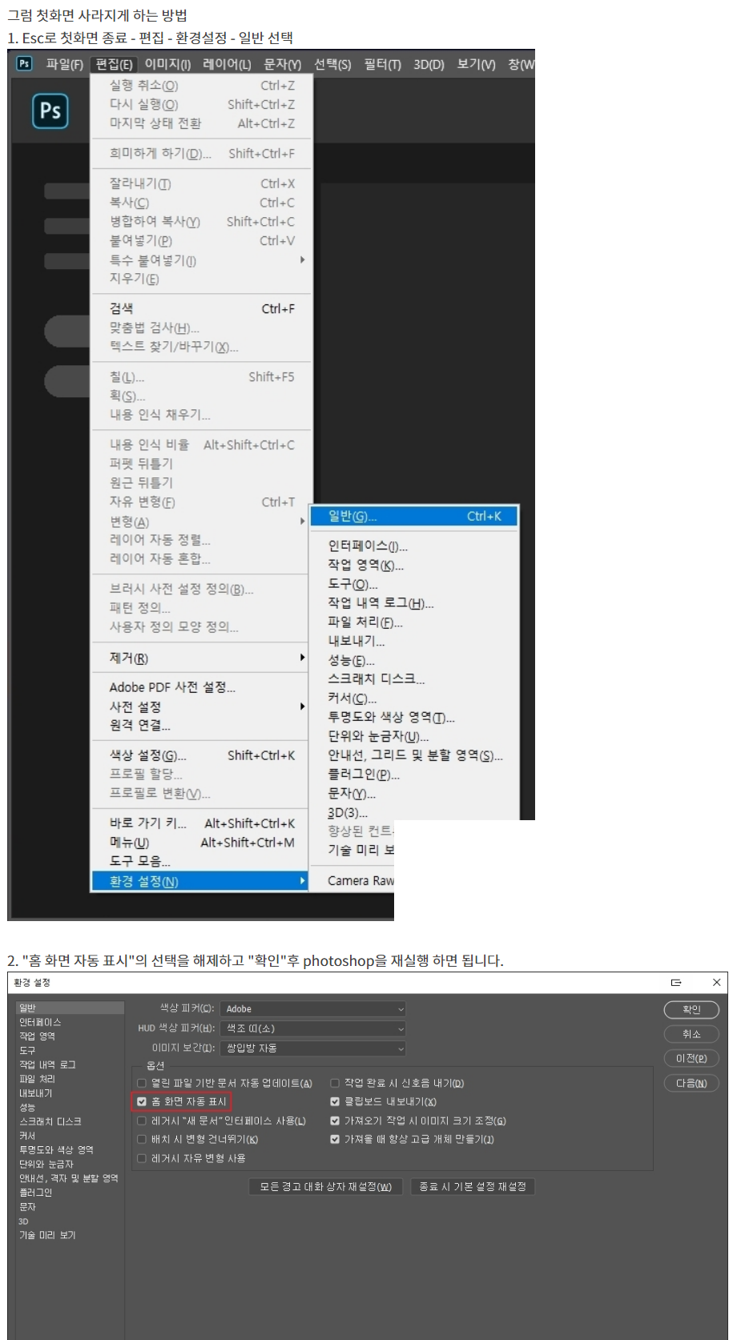The height and width of the screenshot is (1340, 737).
Task: Open the 보기 menu
Action: [x=477, y=64]
